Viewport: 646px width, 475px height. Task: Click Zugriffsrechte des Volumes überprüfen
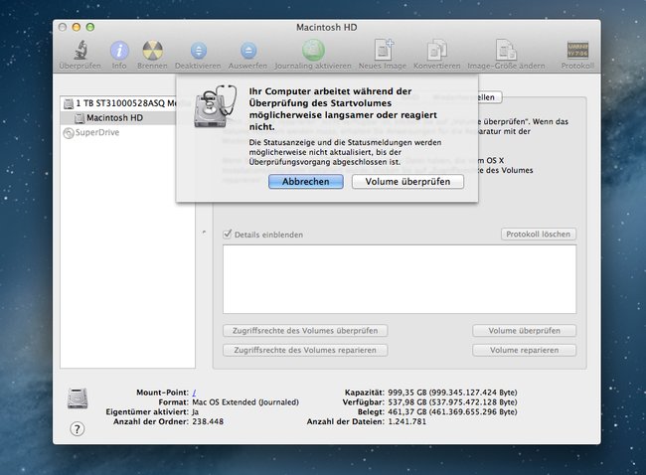point(305,331)
